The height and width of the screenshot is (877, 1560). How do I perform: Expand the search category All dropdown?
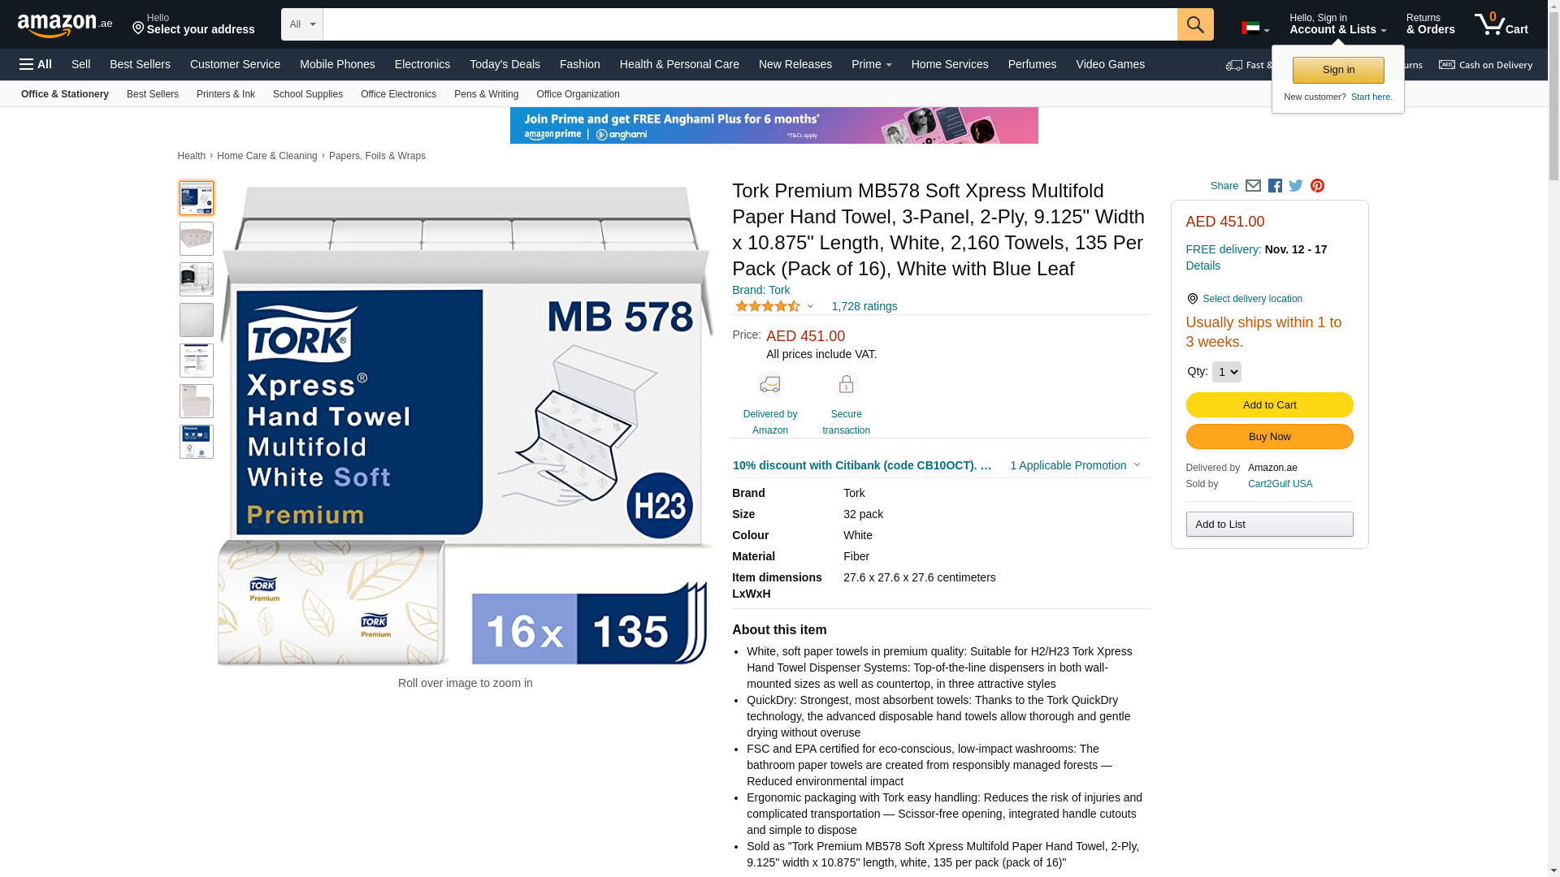[301, 24]
